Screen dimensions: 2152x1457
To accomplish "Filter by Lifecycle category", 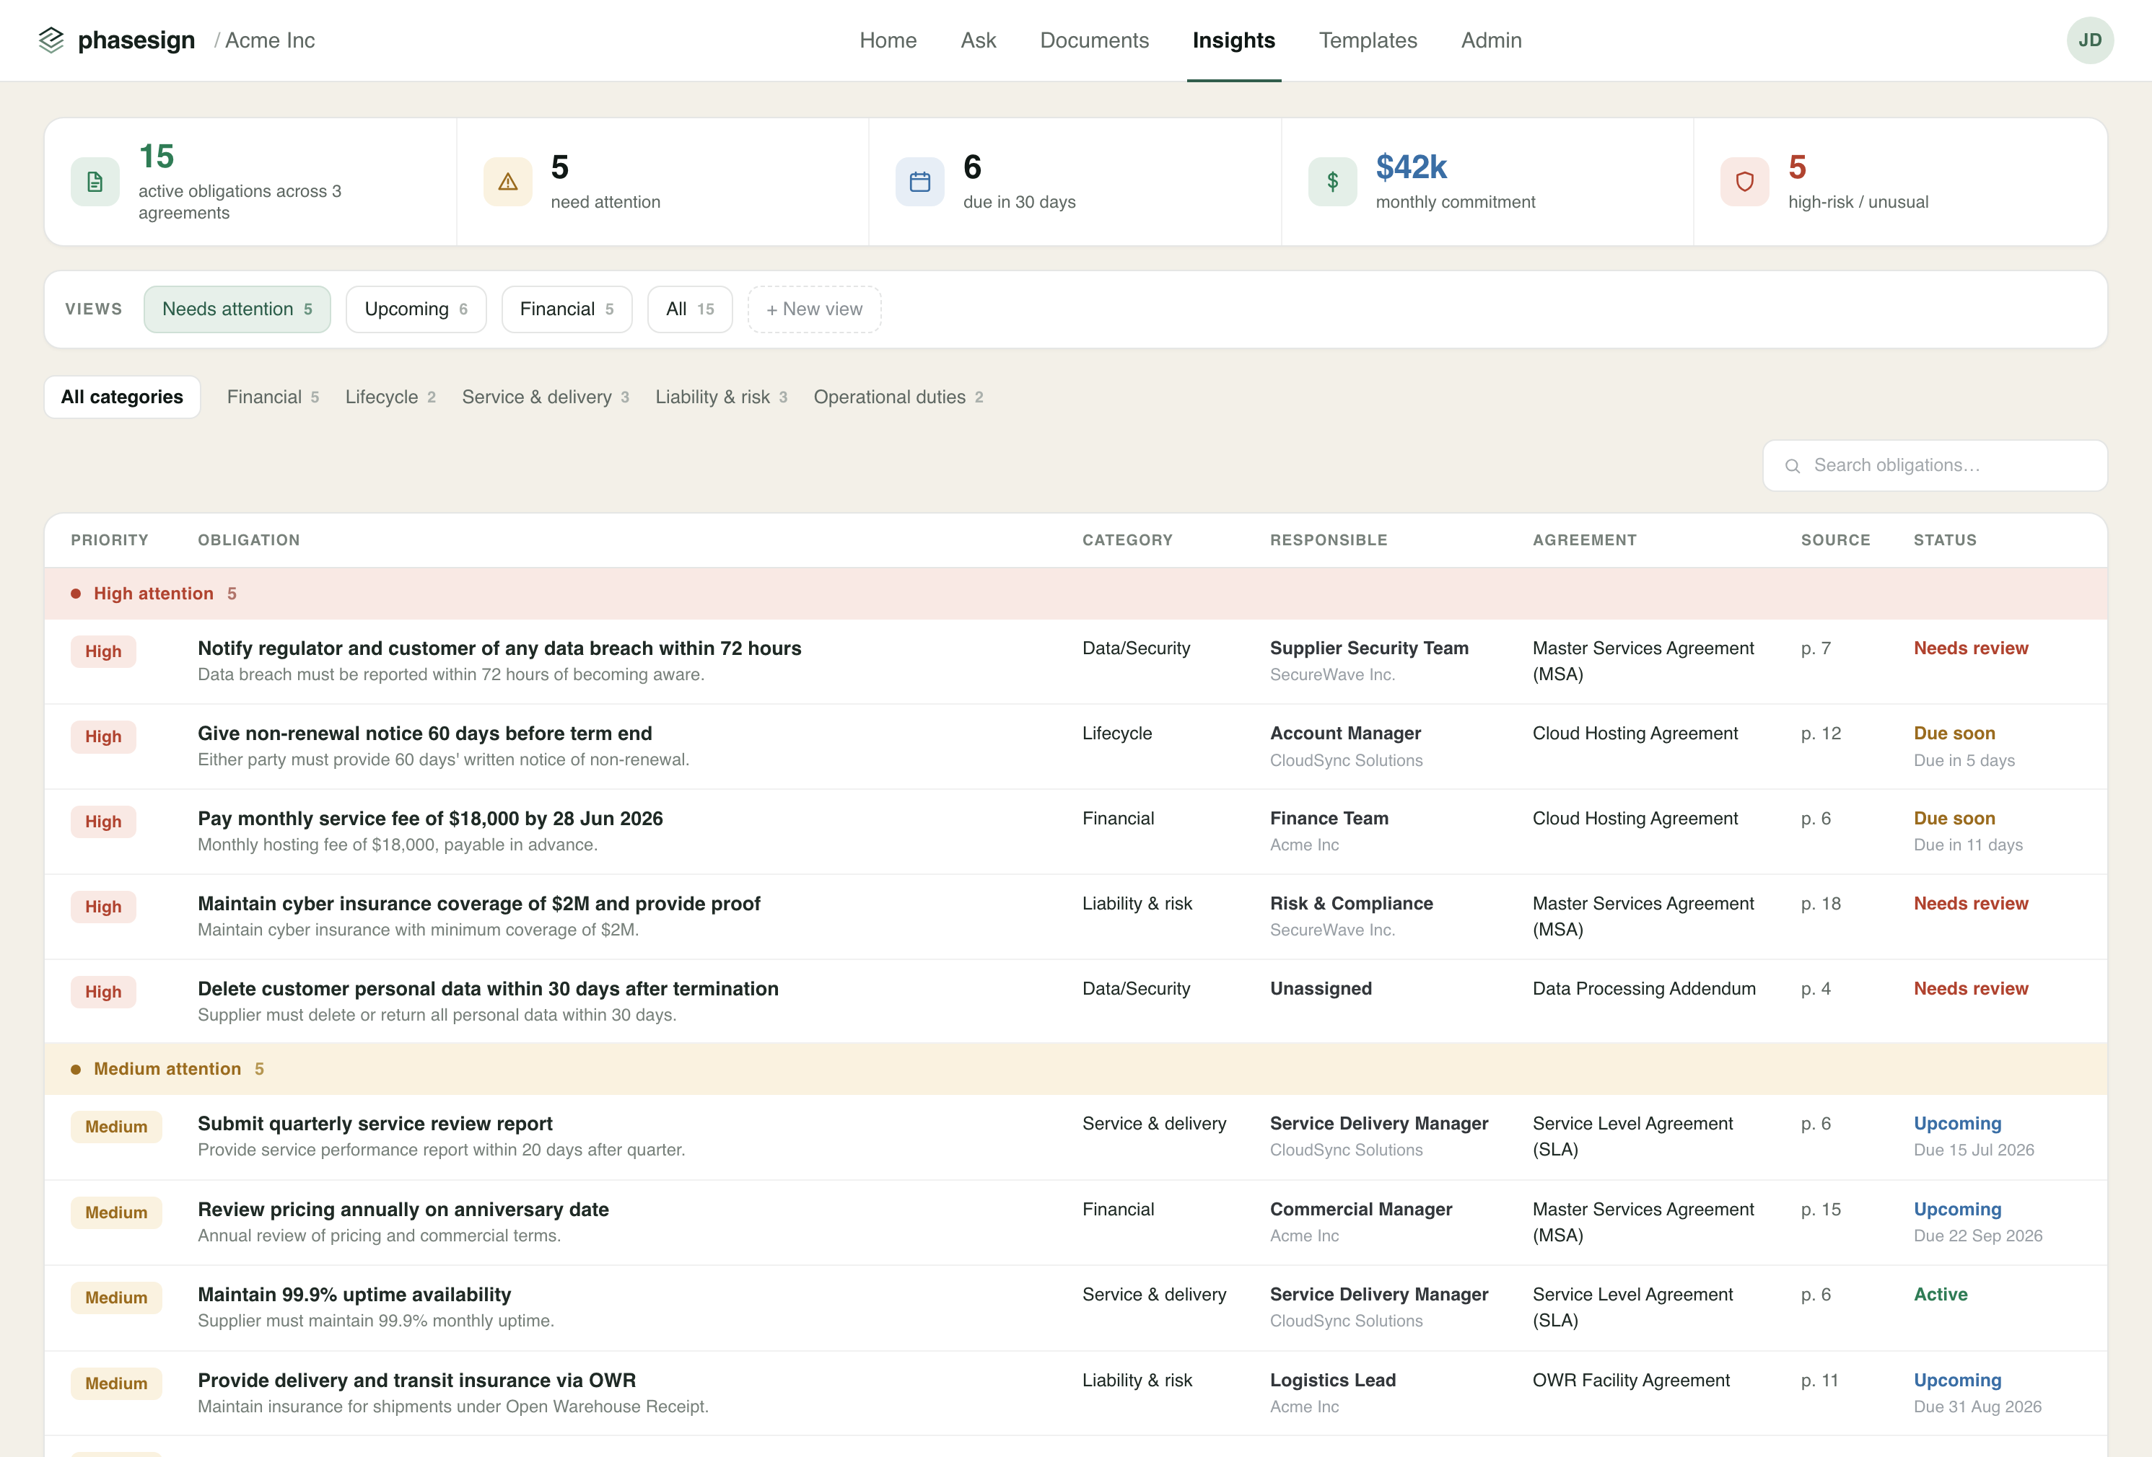I will click(x=390, y=397).
